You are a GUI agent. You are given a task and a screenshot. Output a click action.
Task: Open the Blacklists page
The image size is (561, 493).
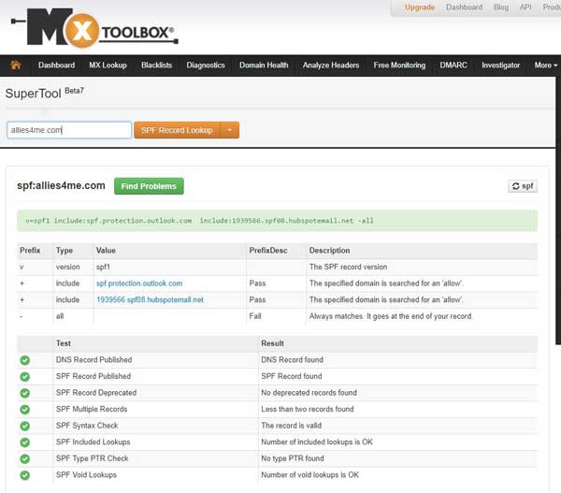(x=157, y=65)
